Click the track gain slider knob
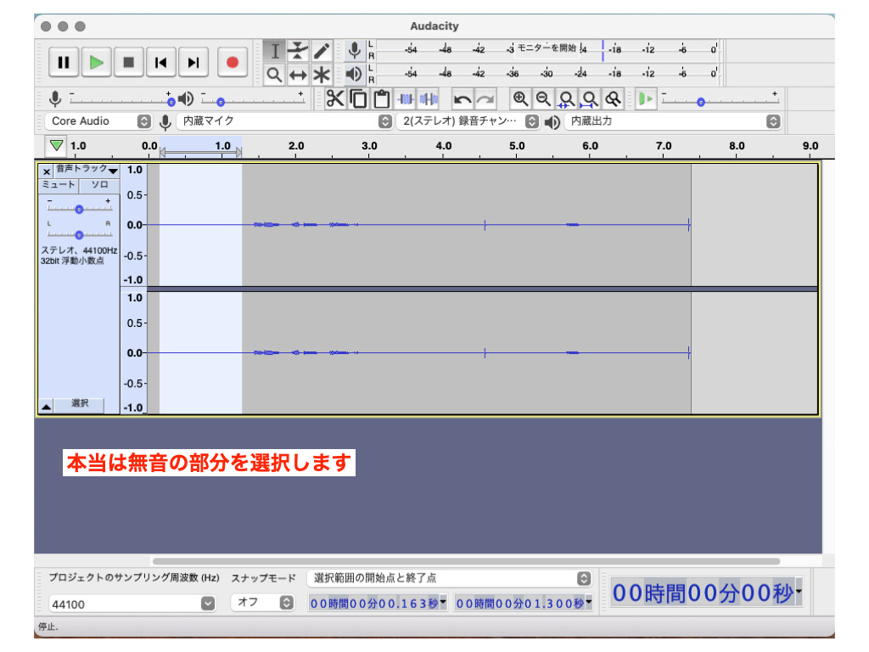869x652 pixels. [79, 210]
